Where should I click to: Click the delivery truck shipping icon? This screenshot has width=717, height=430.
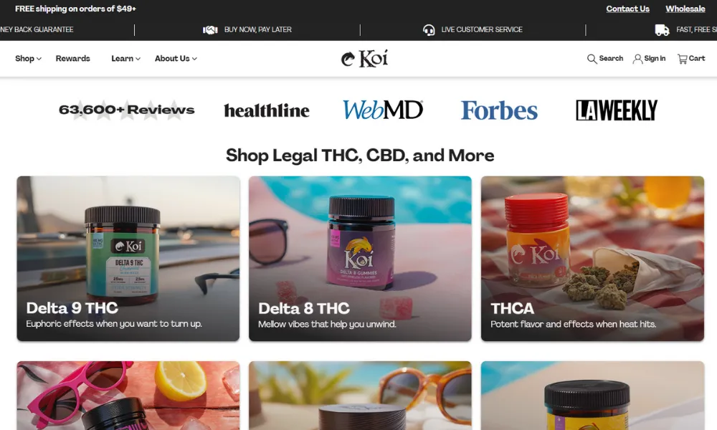point(662,29)
